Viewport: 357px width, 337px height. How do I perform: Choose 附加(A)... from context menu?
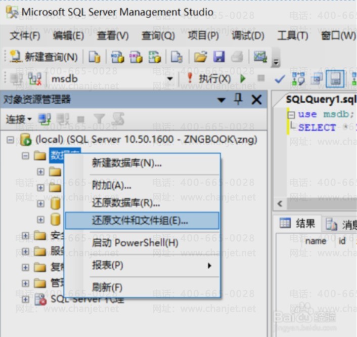click(x=142, y=186)
